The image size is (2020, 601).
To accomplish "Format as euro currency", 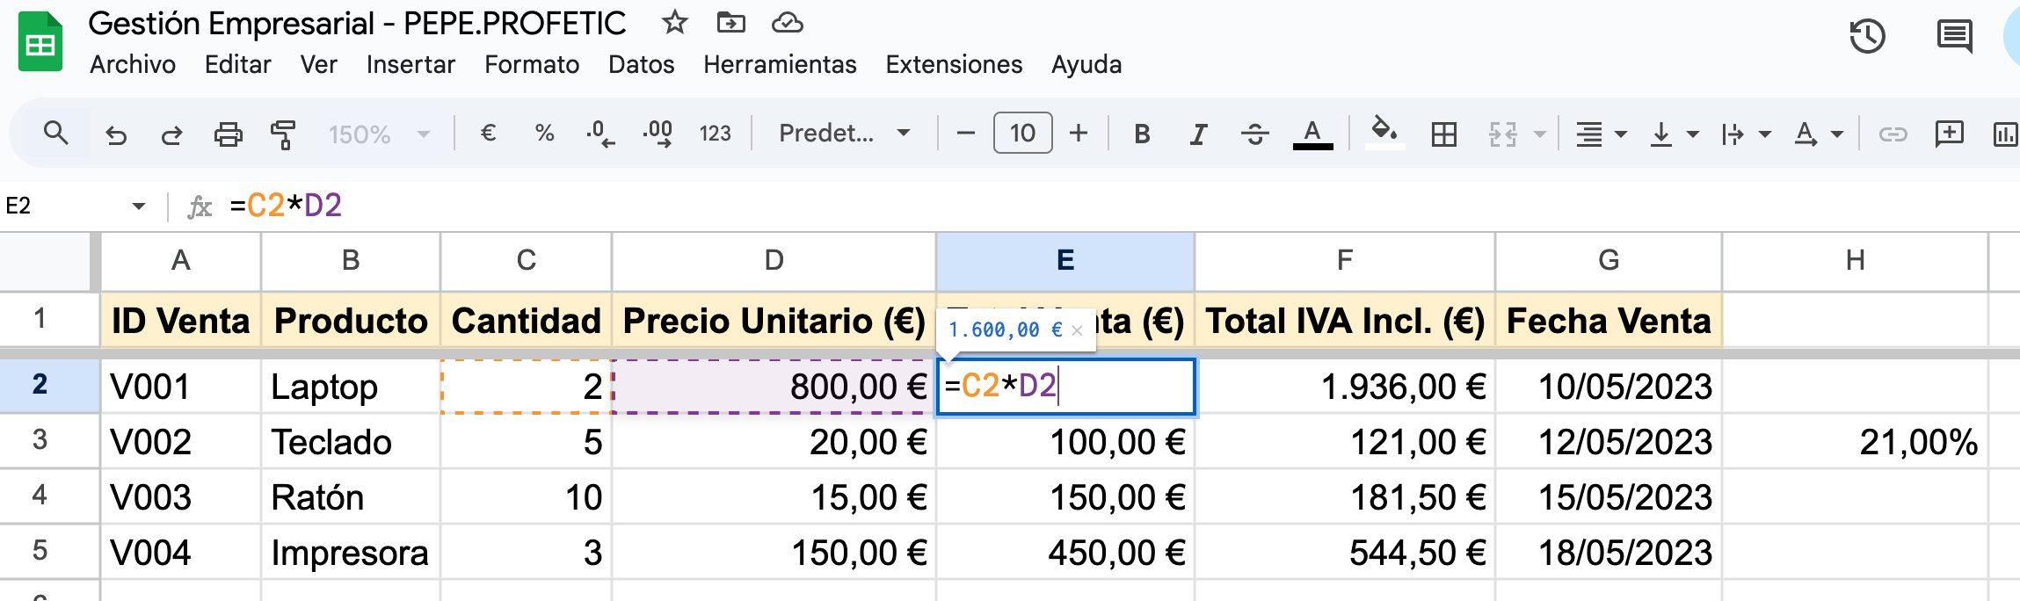I will point(489,134).
